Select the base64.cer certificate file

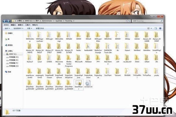point(79,85)
